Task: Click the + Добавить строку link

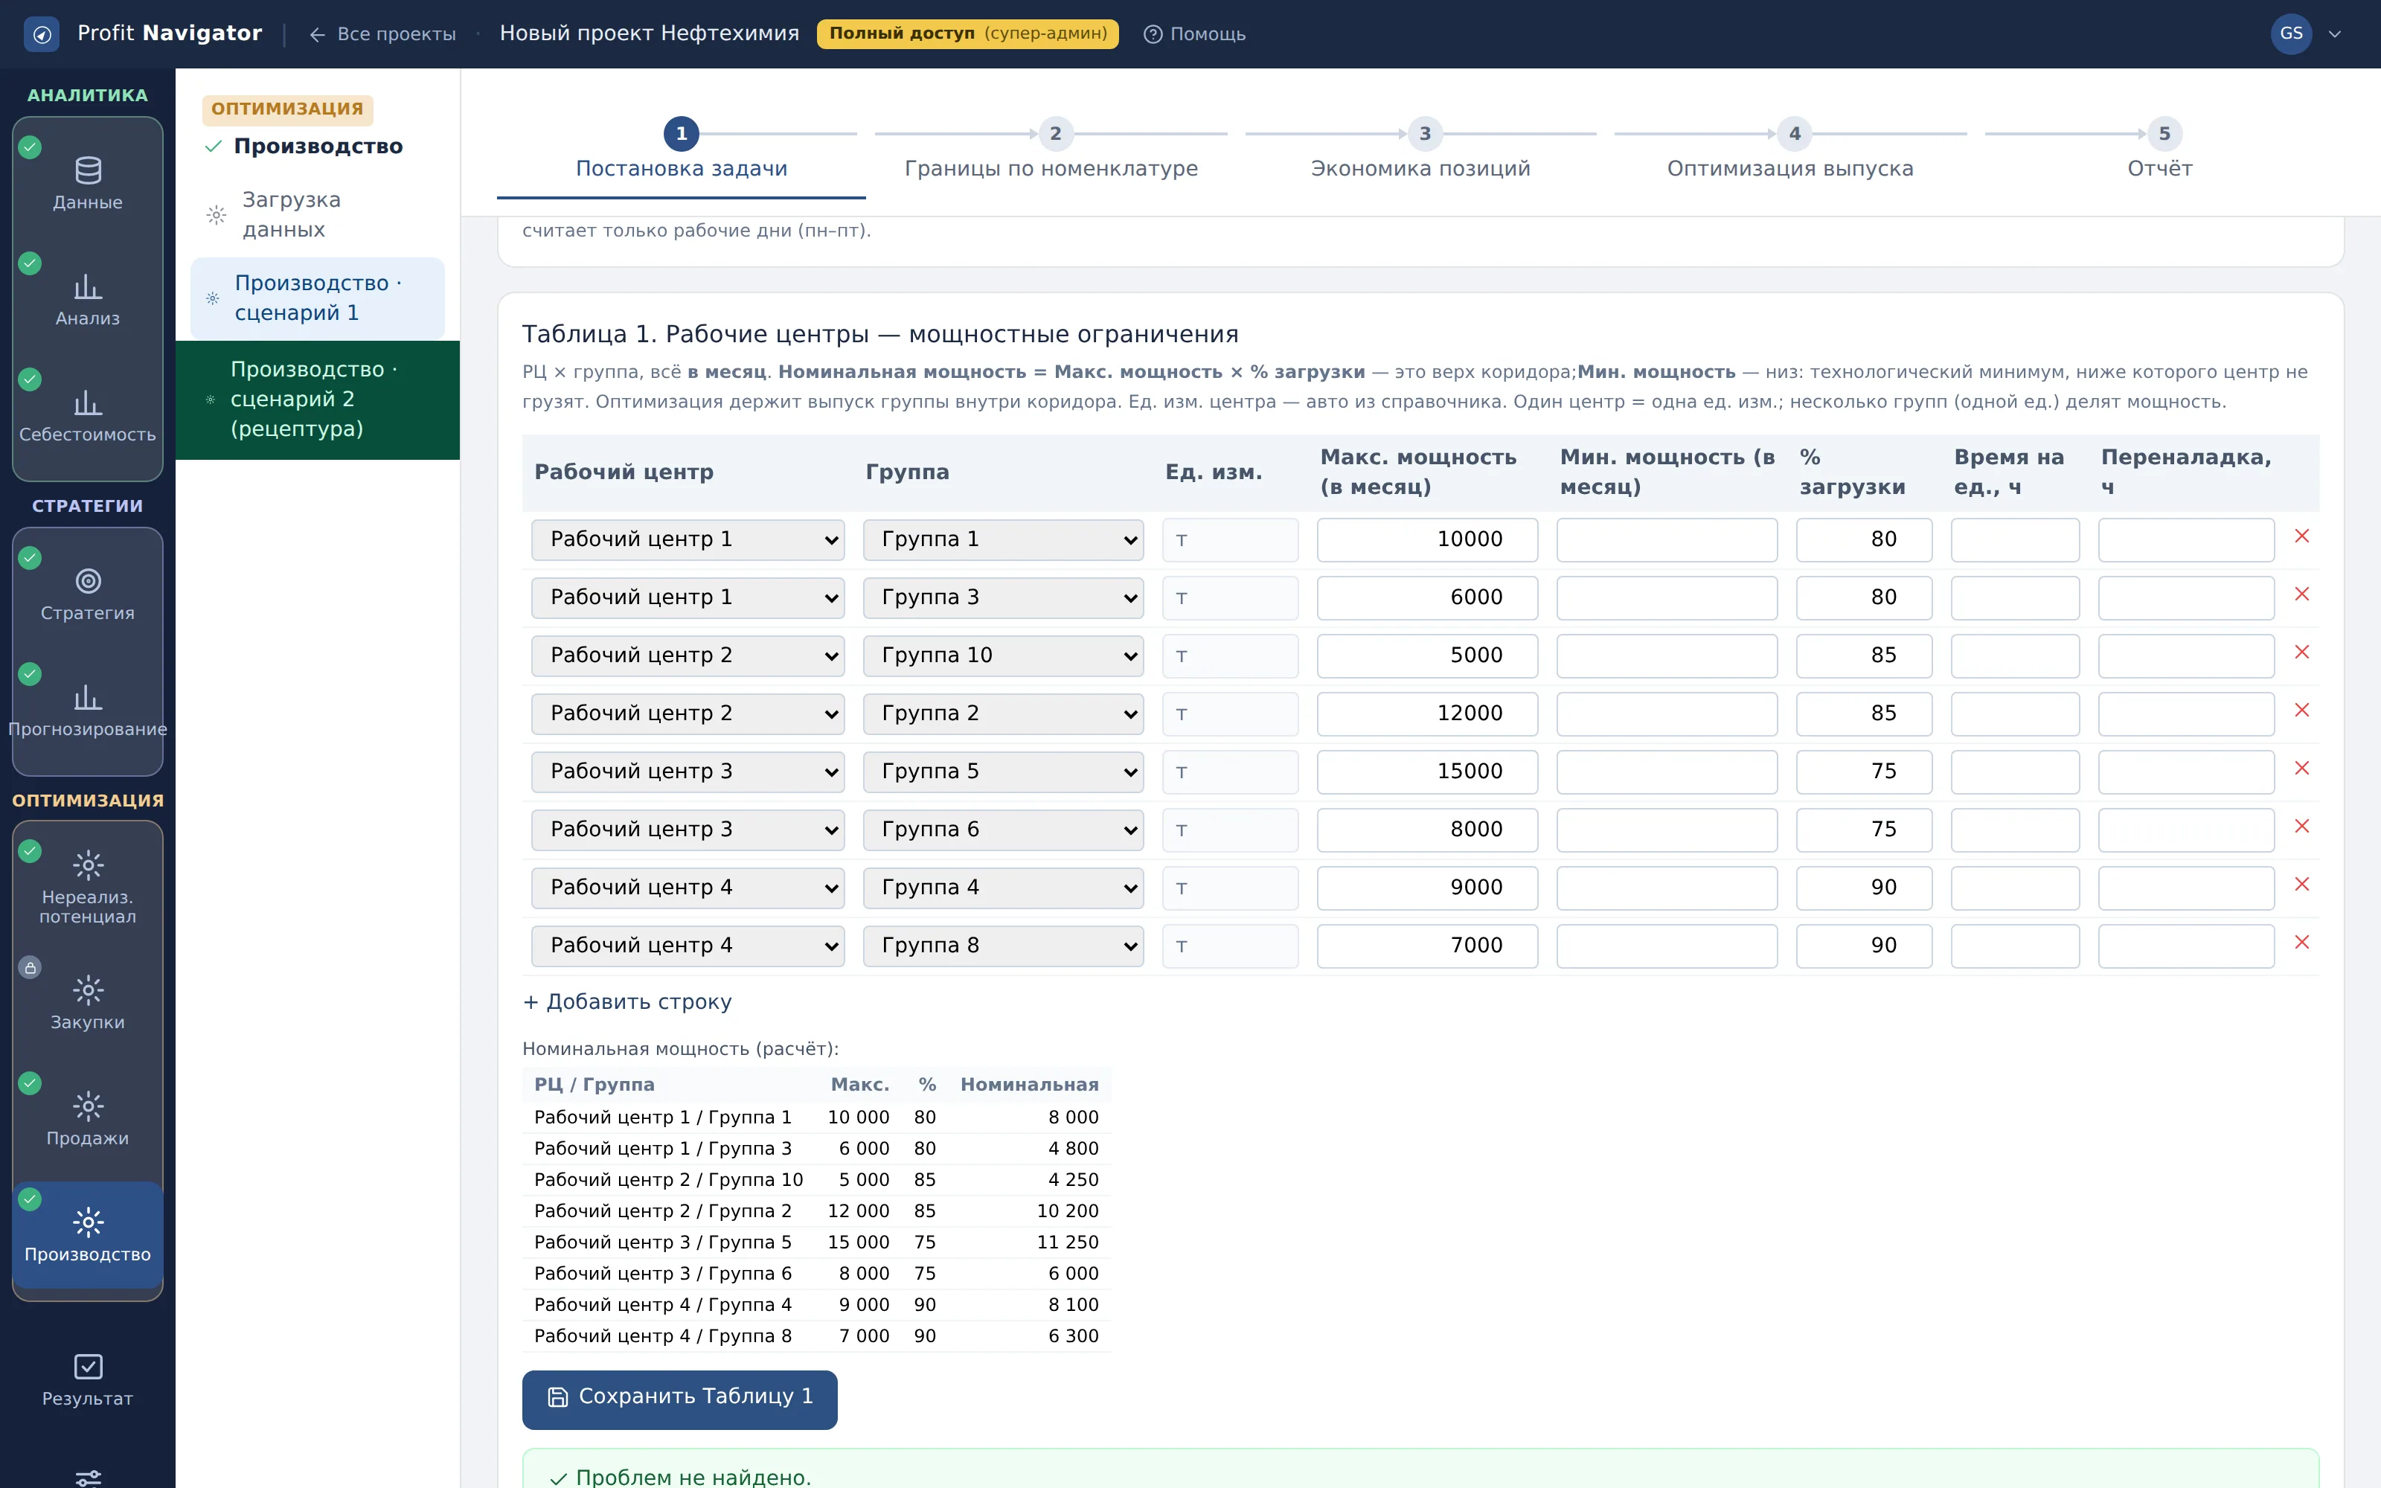Action: pyautogui.click(x=627, y=1002)
